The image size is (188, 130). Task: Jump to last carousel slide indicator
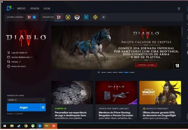click(x=132, y=72)
